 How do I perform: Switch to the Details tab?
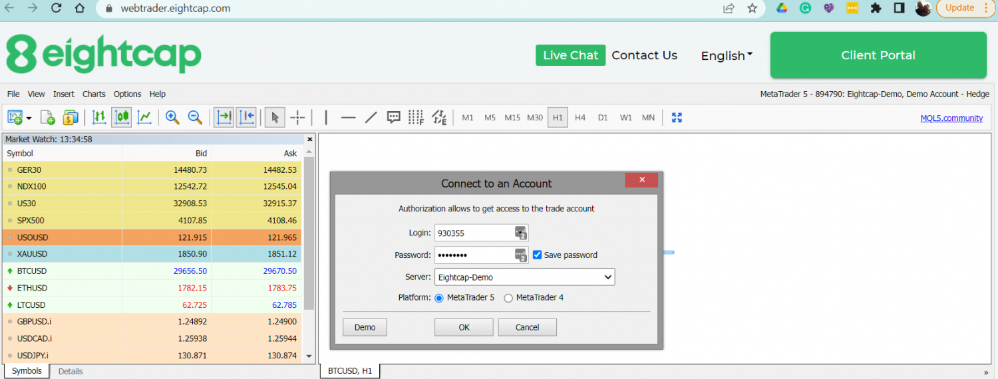71,371
